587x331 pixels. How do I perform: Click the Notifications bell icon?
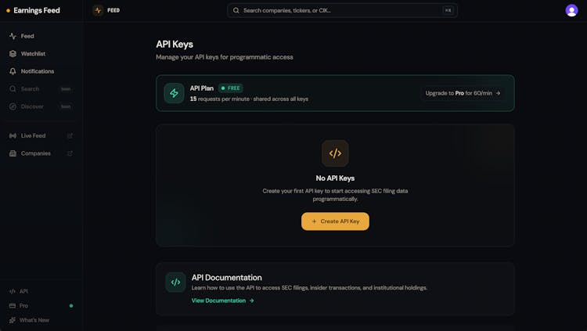13,71
